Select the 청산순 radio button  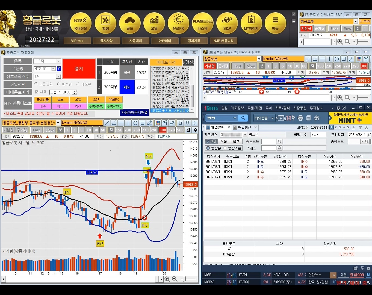pos(208,148)
